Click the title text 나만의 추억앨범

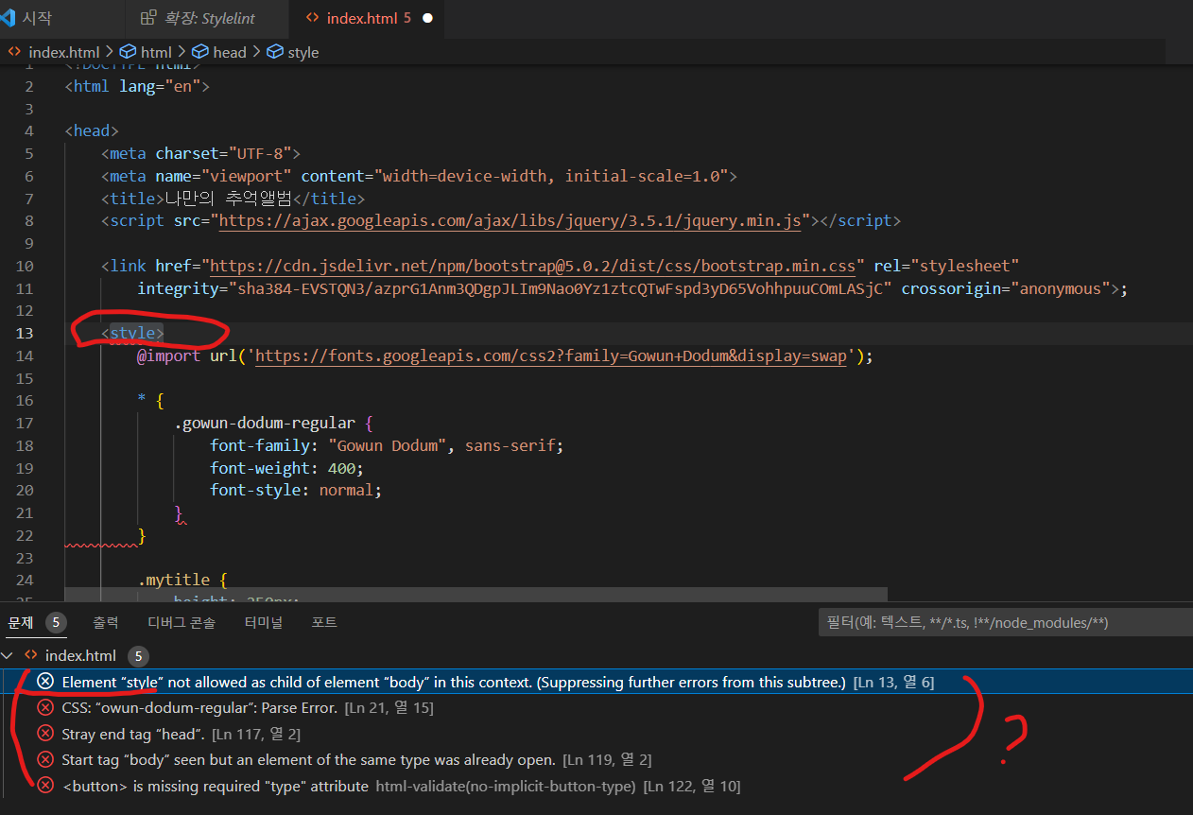pos(231,199)
